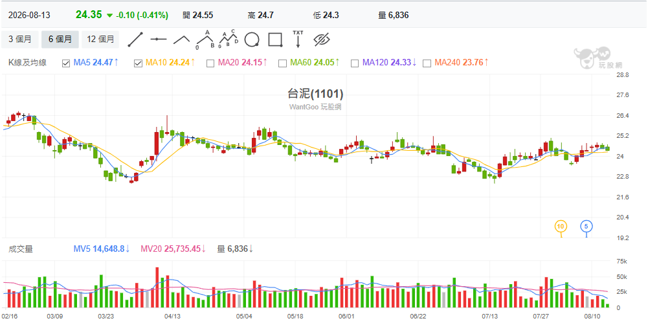Uncheck the MA10 moving average checkbox

pos(138,63)
